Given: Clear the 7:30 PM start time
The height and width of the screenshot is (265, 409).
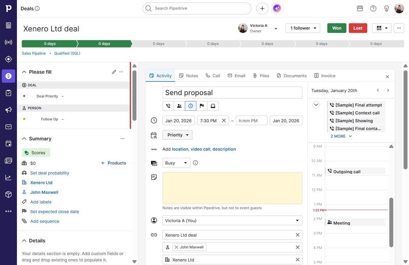Looking at the screenshot, I should [x=224, y=120].
